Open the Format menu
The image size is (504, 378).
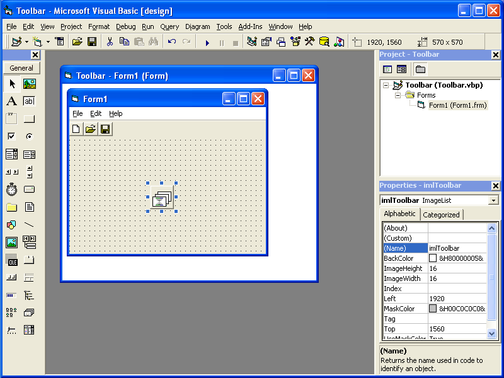(99, 26)
